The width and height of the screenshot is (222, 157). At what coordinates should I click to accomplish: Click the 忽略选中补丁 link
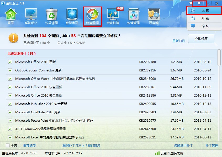click(183, 145)
